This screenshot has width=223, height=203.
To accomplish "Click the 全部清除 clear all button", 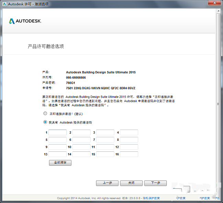I will click(60, 163).
